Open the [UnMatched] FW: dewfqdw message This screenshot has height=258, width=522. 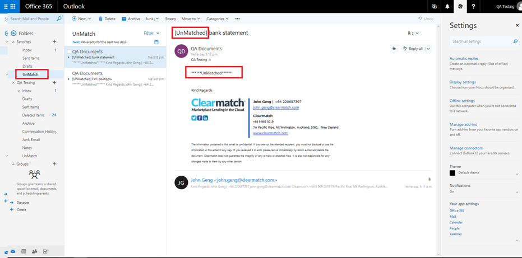[x=116, y=79]
